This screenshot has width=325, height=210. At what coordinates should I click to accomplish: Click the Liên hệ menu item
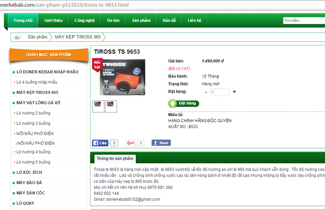pyautogui.click(x=194, y=20)
